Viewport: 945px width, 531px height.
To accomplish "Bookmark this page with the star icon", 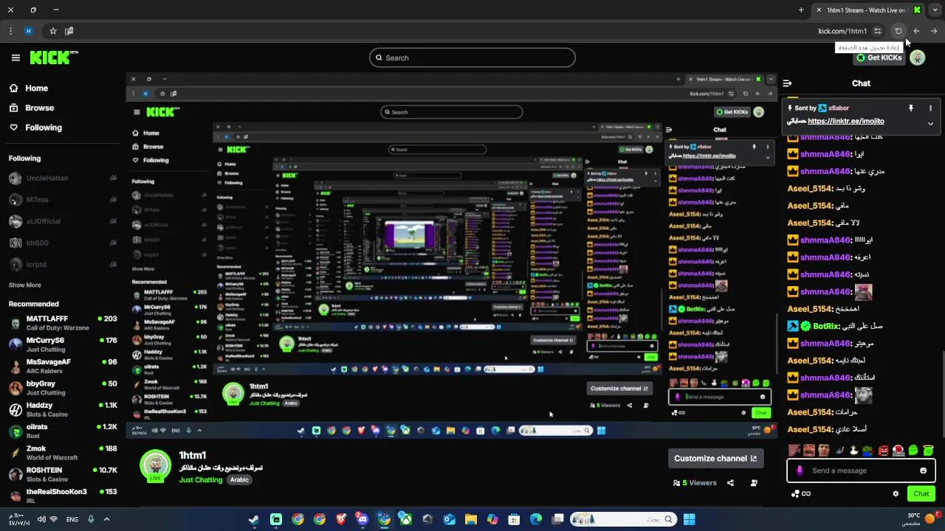I will tap(52, 31).
